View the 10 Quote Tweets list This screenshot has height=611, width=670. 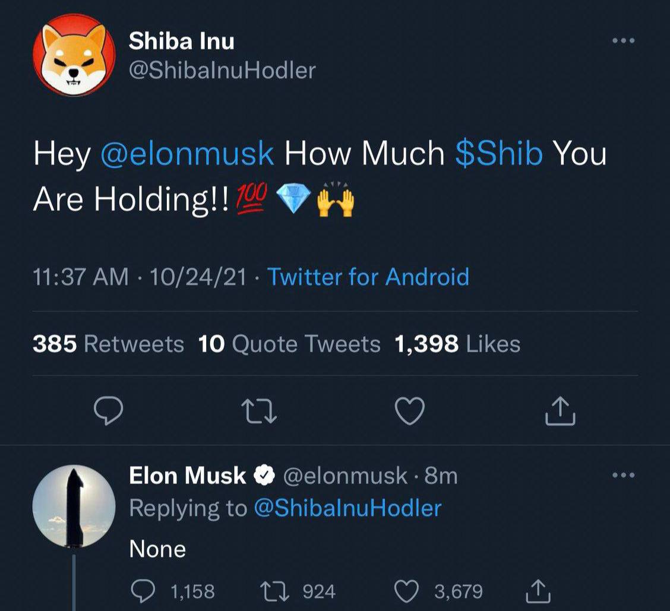coord(289,344)
